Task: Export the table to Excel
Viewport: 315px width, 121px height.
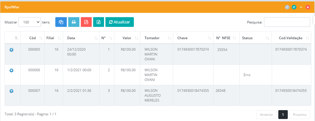Action: (99, 22)
